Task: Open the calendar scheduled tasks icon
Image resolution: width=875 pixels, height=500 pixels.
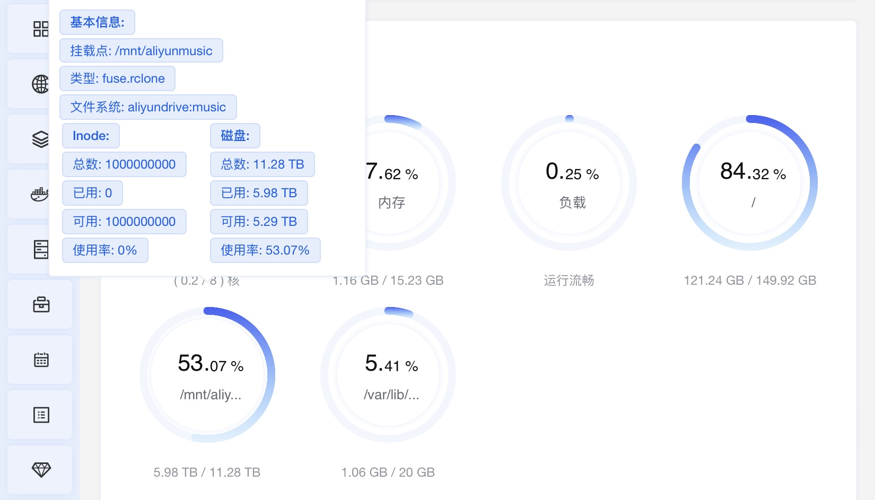Action: [41, 359]
